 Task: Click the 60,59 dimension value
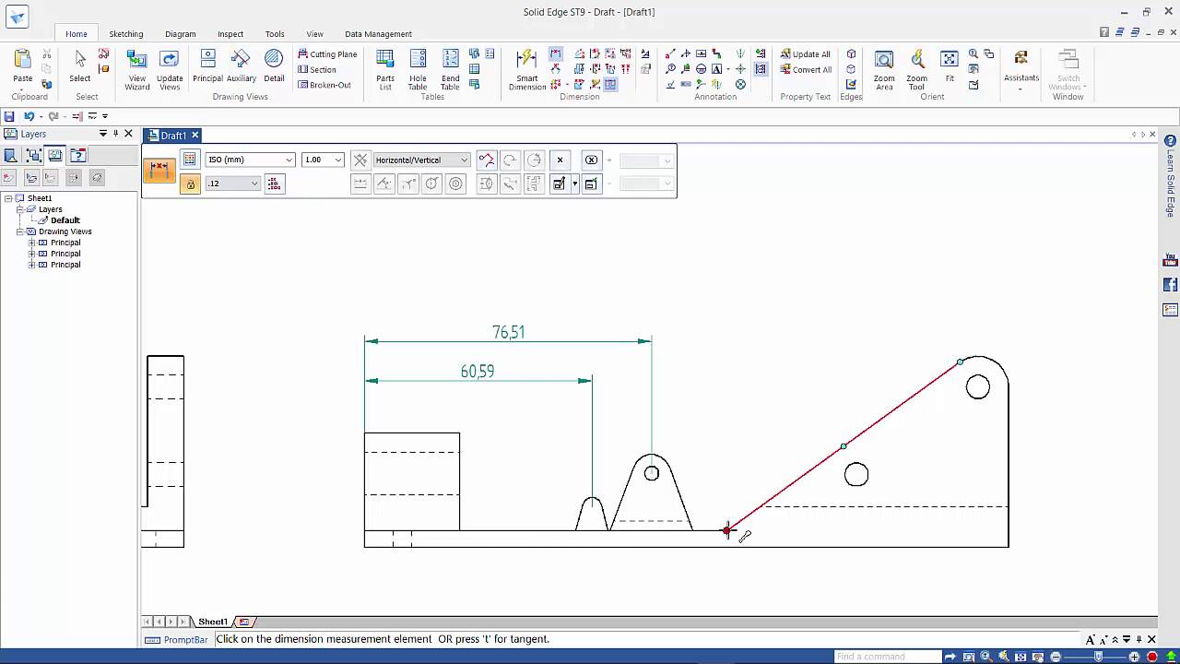[x=477, y=371]
